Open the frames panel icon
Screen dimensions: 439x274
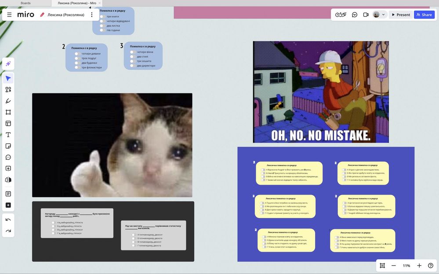[x=382, y=265]
